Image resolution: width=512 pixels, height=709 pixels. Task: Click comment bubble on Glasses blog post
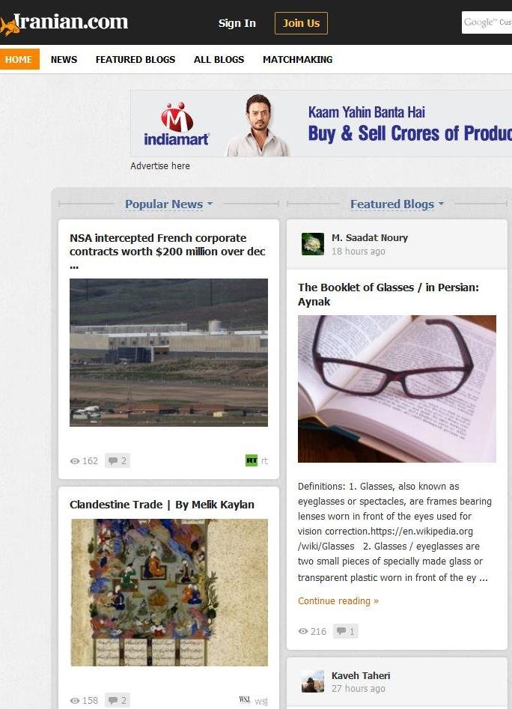point(341,631)
